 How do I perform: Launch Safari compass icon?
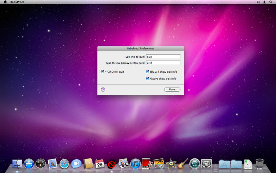(64, 164)
